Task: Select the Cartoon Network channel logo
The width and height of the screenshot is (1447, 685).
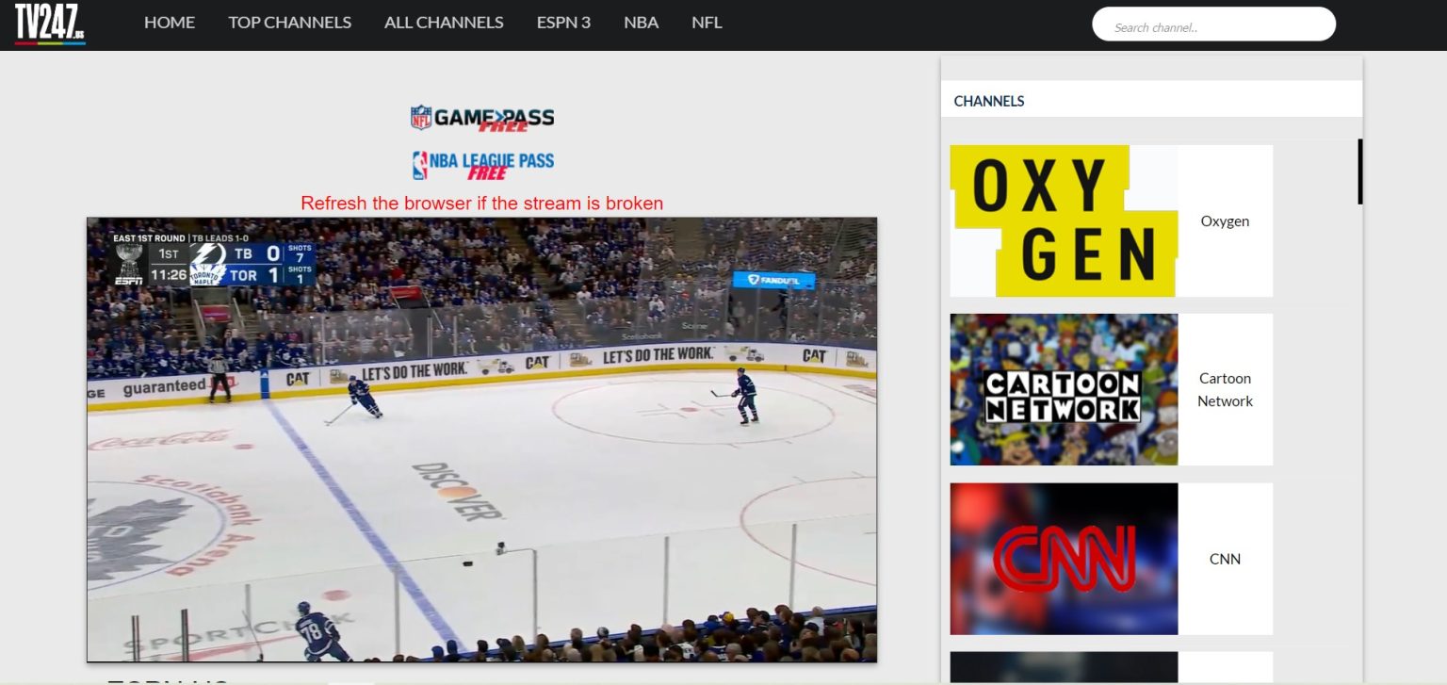Action: pyautogui.click(x=1063, y=389)
